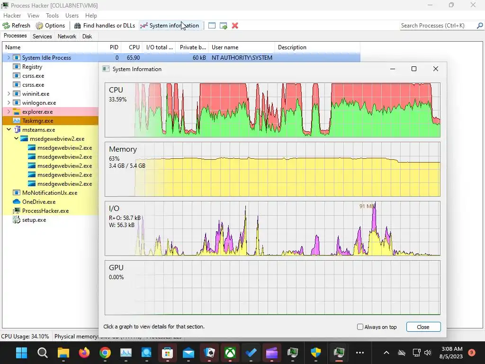Click the volume speaker tray icon
The width and height of the screenshot is (485, 364).
428,353
